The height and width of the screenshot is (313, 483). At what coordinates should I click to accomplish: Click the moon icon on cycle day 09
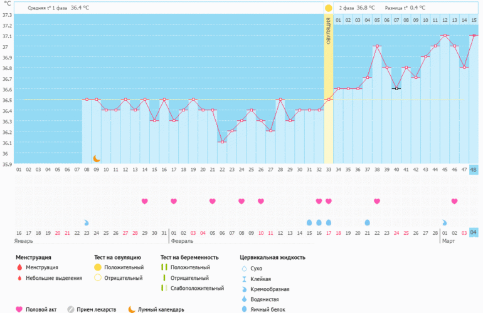click(x=97, y=159)
